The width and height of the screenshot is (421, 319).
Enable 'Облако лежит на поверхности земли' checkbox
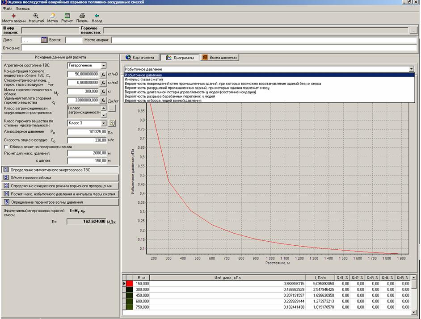pos(6,147)
